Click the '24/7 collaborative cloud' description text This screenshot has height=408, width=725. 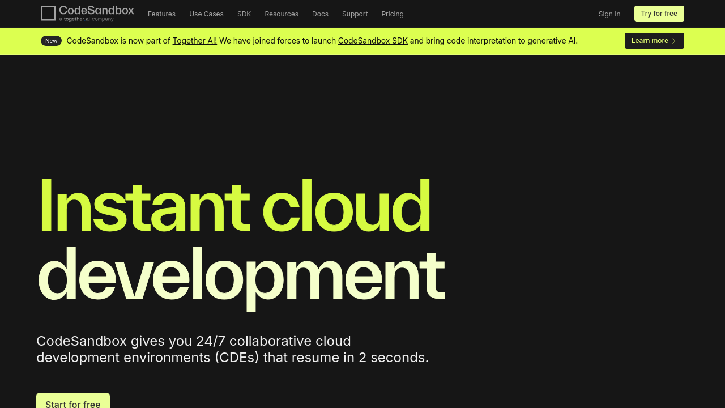click(274, 341)
